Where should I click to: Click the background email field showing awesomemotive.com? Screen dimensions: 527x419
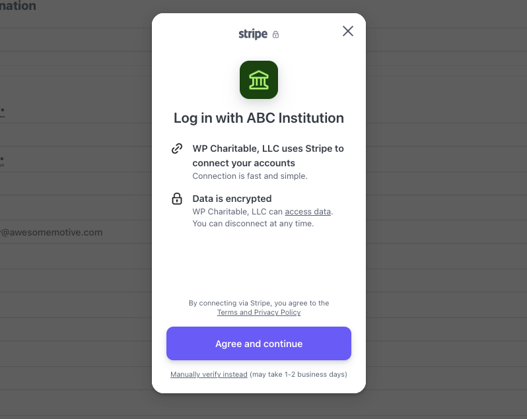51,232
